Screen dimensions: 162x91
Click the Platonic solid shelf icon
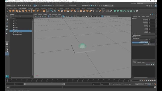click(34, 11)
